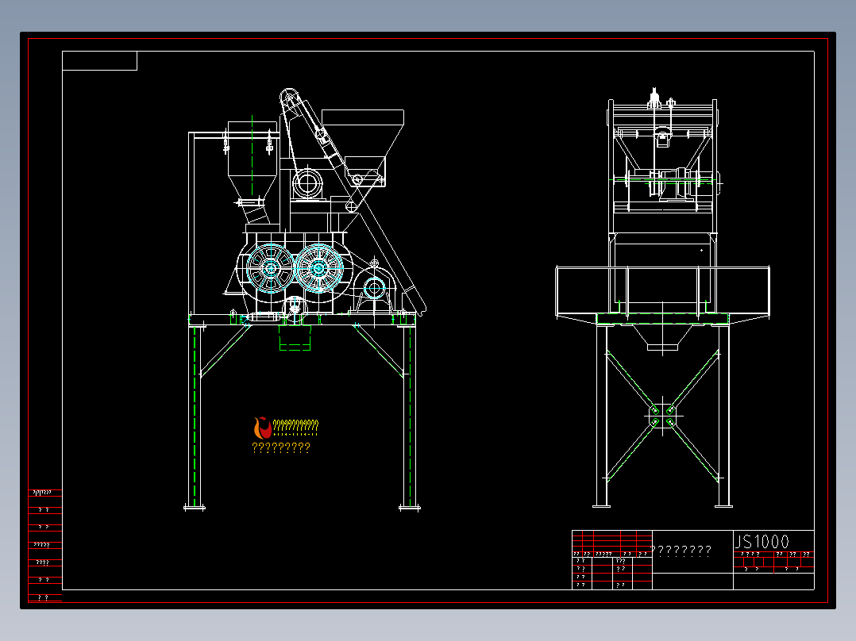This screenshot has width=856, height=641.
Task: Click the cross-brace center joint in the front view
Action: tap(663, 416)
